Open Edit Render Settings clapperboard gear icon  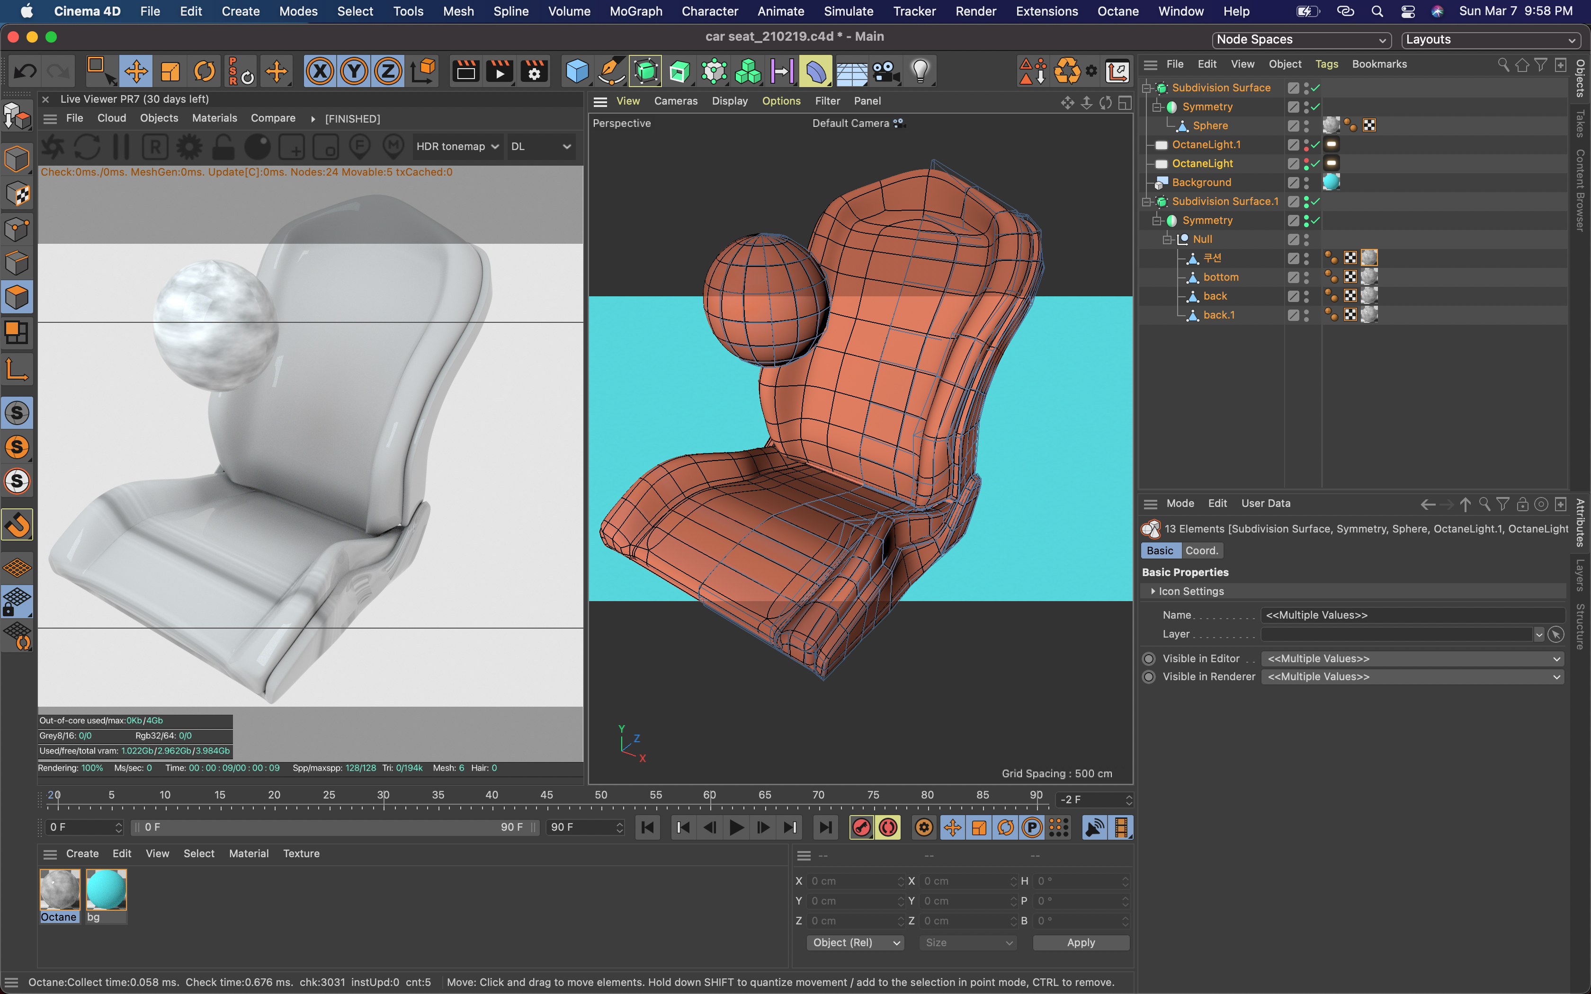point(534,71)
